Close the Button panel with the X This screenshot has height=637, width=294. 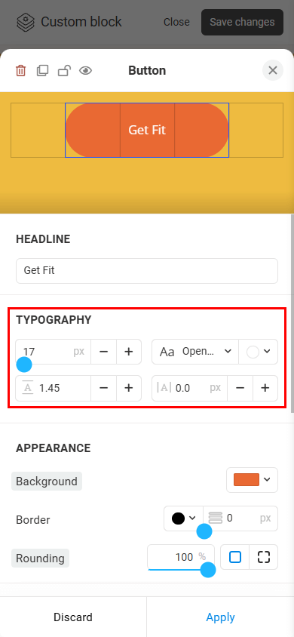point(273,70)
